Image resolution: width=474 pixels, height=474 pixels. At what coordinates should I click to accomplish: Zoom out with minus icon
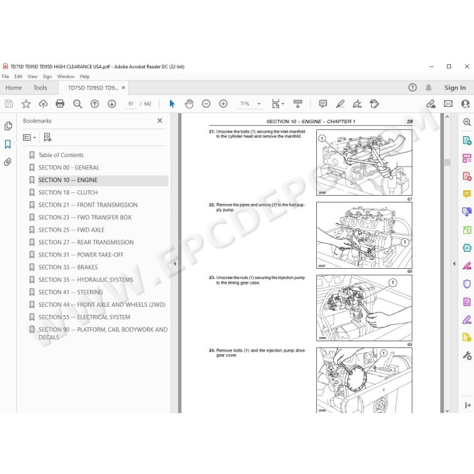pos(206,104)
